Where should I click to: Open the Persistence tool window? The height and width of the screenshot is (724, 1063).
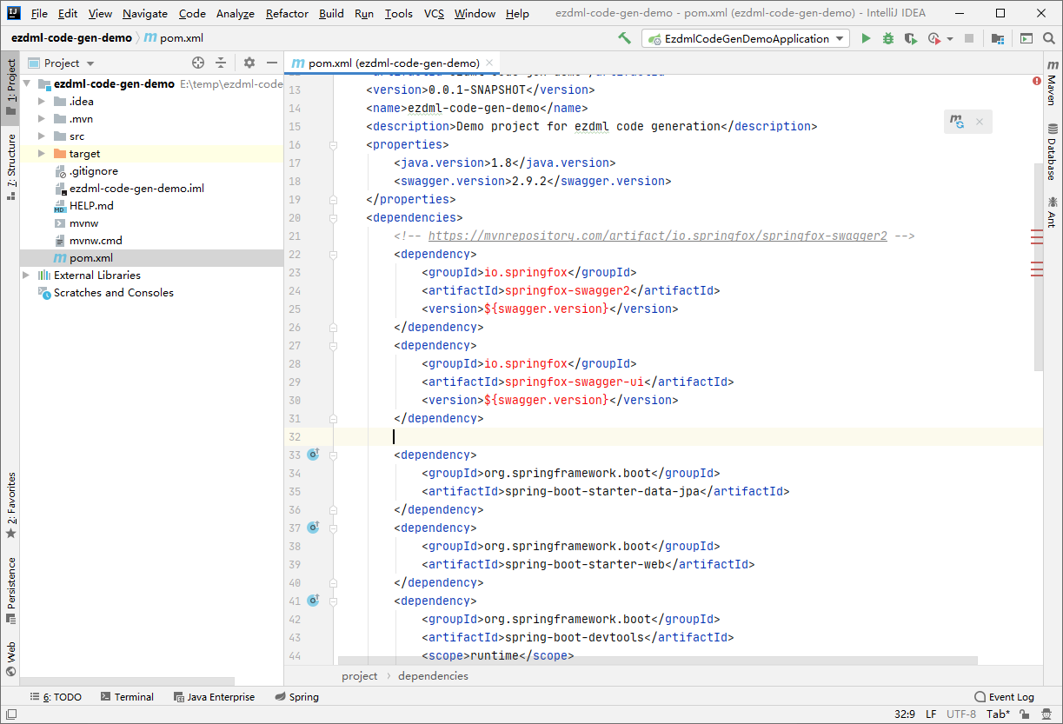click(x=10, y=591)
